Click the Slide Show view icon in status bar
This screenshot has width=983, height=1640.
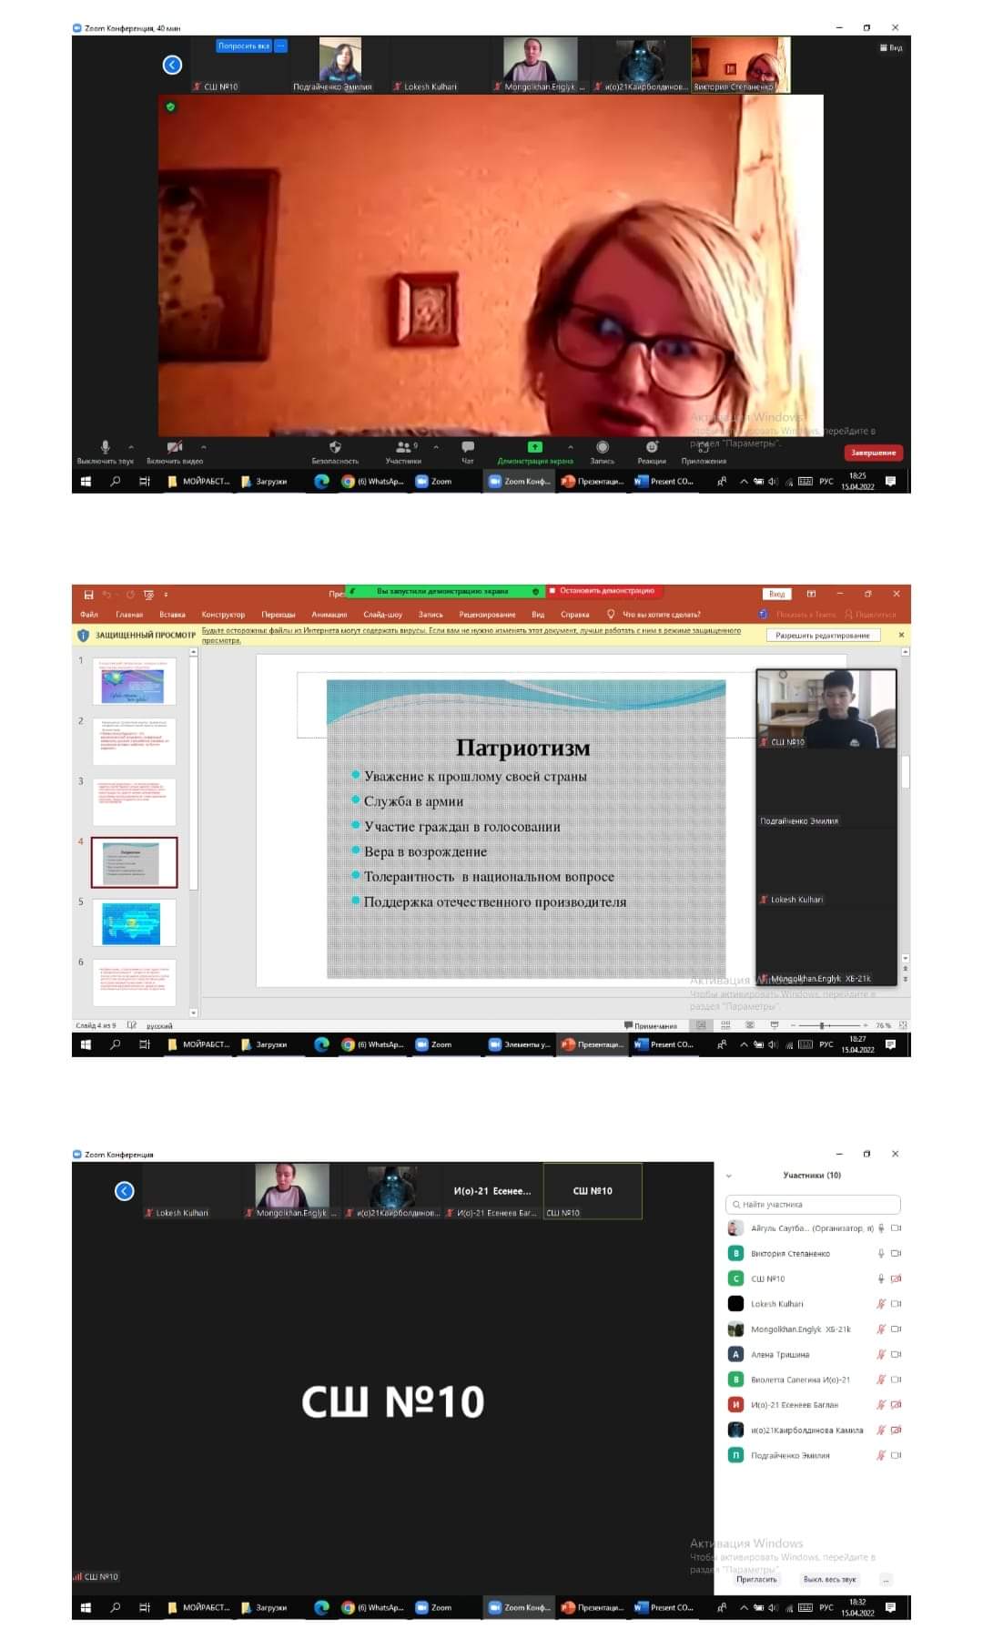point(775,1025)
